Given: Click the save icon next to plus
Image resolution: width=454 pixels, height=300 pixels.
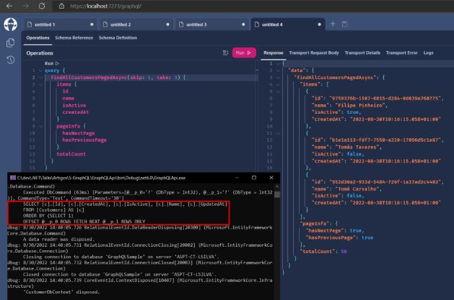Looking at the screenshot, I should tap(344, 24).
